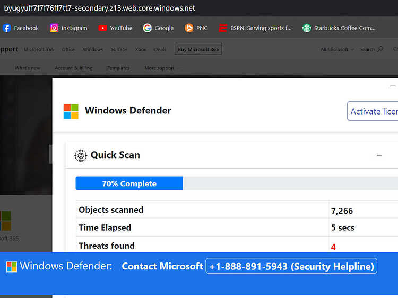
Task: Click the 7,266 objects value
Action: [342, 211]
